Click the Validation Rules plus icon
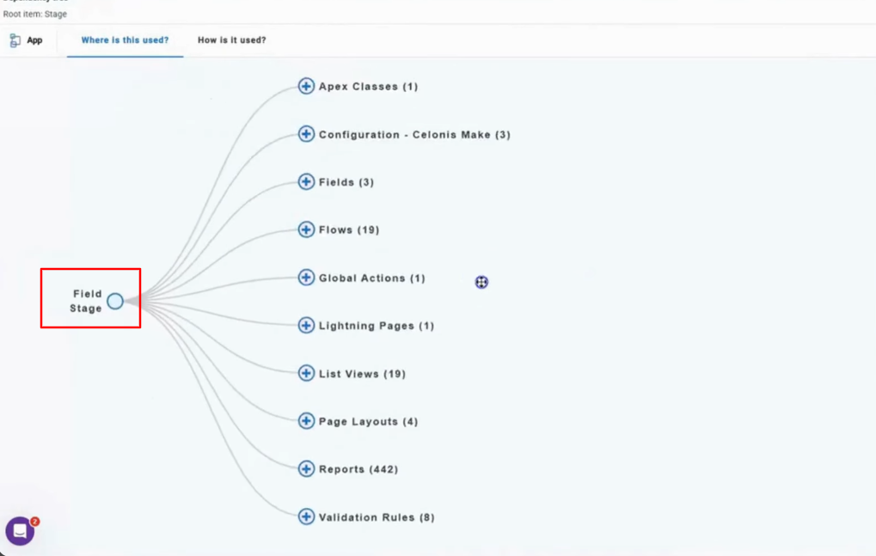This screenshot has height=556, width=876. click(x=306, y=516)
